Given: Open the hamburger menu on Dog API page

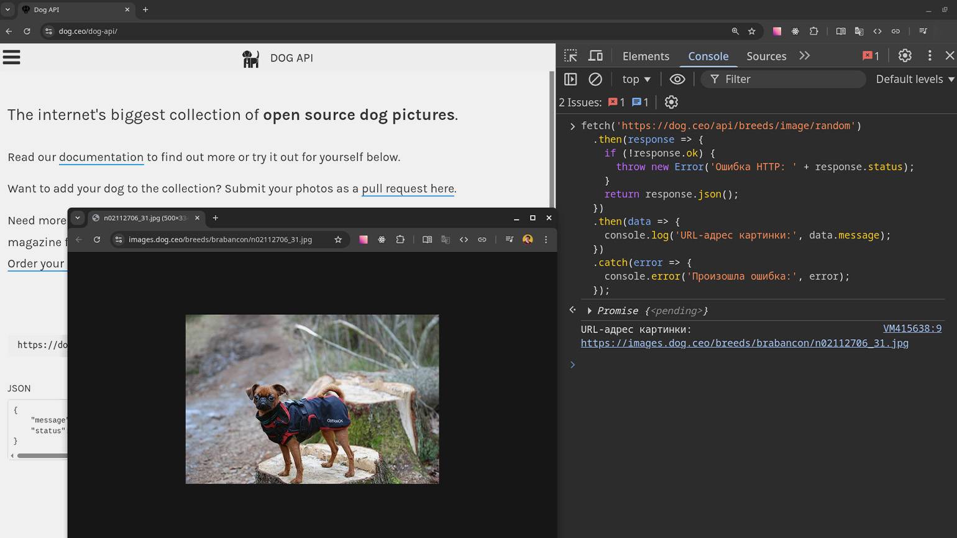Looking at the screenshot, I should point(12,58).
